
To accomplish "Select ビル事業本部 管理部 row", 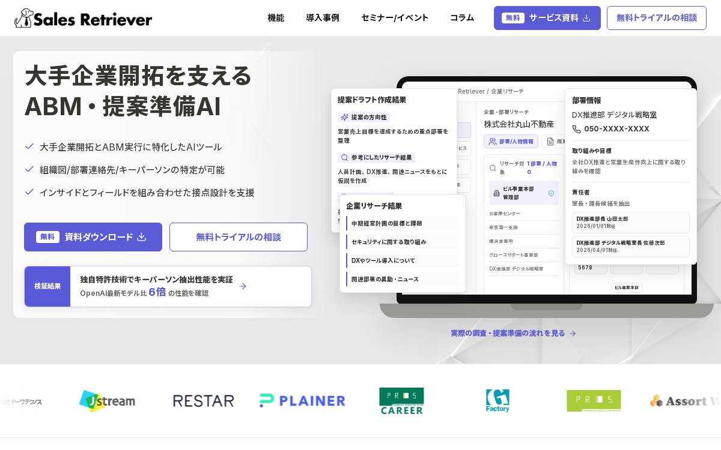I will [524, 193].
